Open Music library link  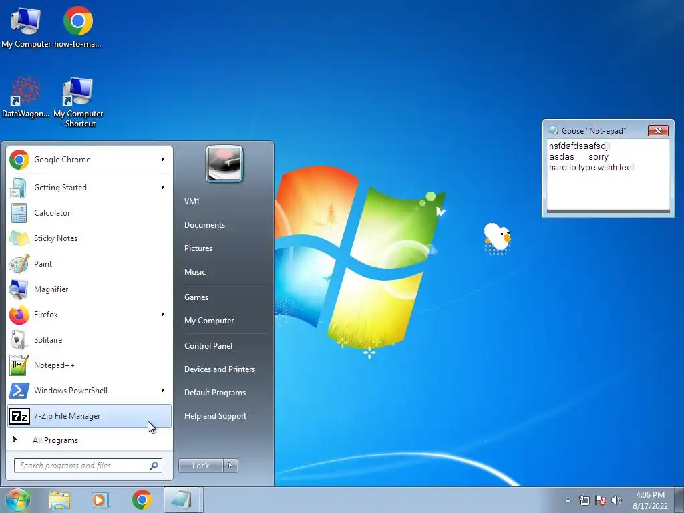coord(195,272)
